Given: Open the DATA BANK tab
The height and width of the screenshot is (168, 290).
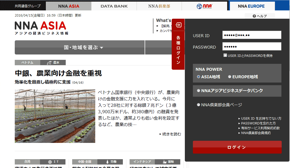Looking at the screenshot, I should [114, 6].
